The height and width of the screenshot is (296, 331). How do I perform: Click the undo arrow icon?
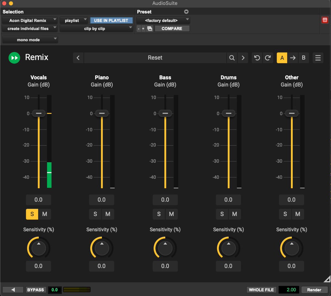tap(257, 58)
